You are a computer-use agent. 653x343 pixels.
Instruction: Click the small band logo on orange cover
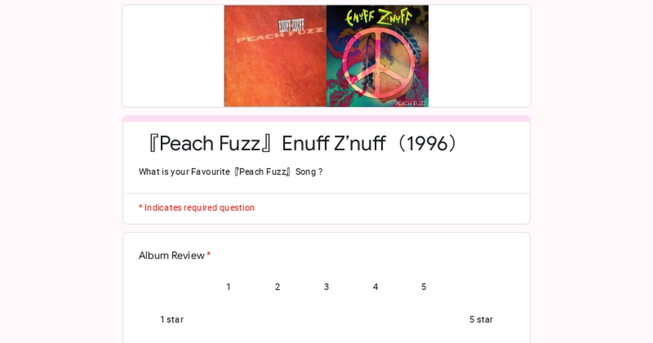pos(292,24)
